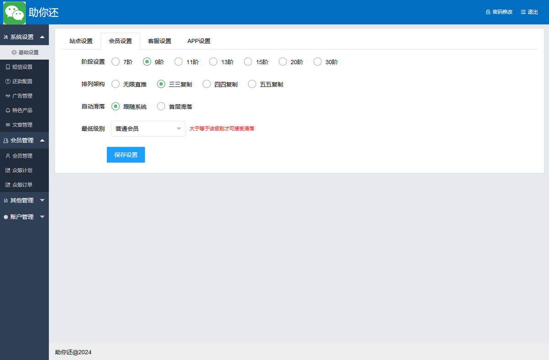This screenshot has width=549, height=360.
Task: Click the 退出 logout icon
Action: coord(523,12)
